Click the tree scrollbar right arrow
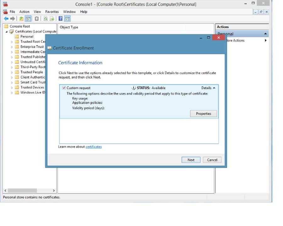283x226 pixels. click(54, 191)
